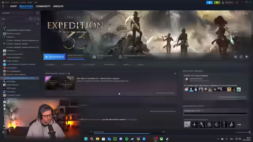This screenshot has height=142, width=253.
Task: Open Xbox app from taskbar
Action: pyautogui.click(x=161, y=139)
